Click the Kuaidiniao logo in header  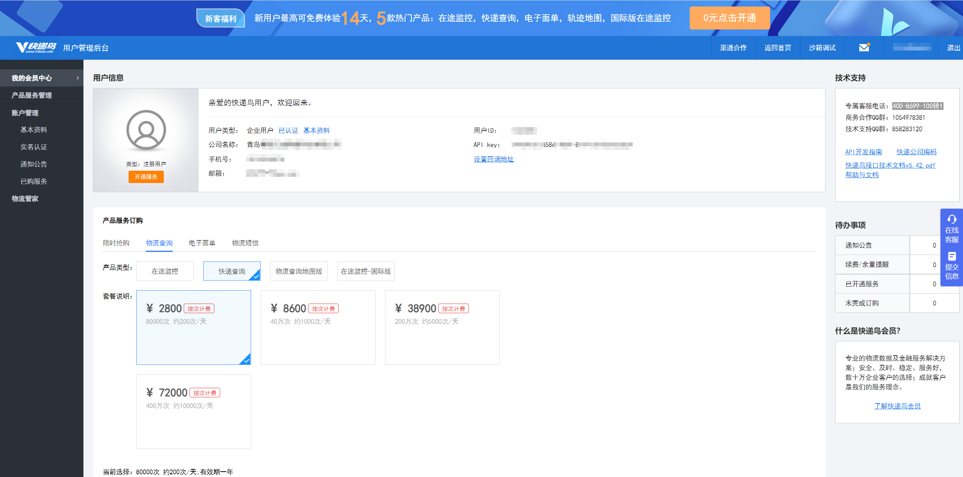point(36,47)
